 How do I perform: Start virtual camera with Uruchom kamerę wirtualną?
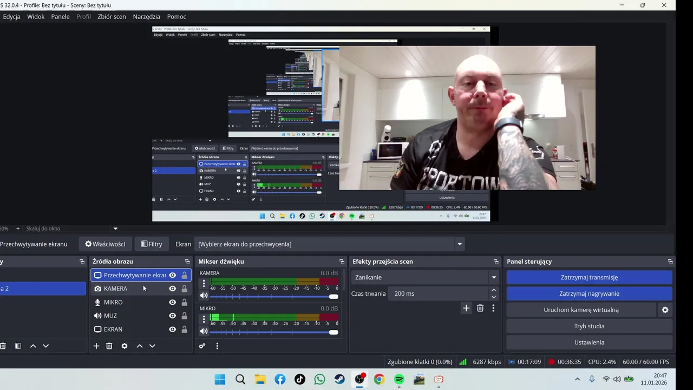point(581,310)
